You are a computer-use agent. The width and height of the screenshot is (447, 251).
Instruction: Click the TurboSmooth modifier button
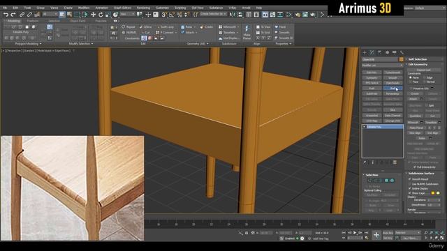(x=393, y=73)
